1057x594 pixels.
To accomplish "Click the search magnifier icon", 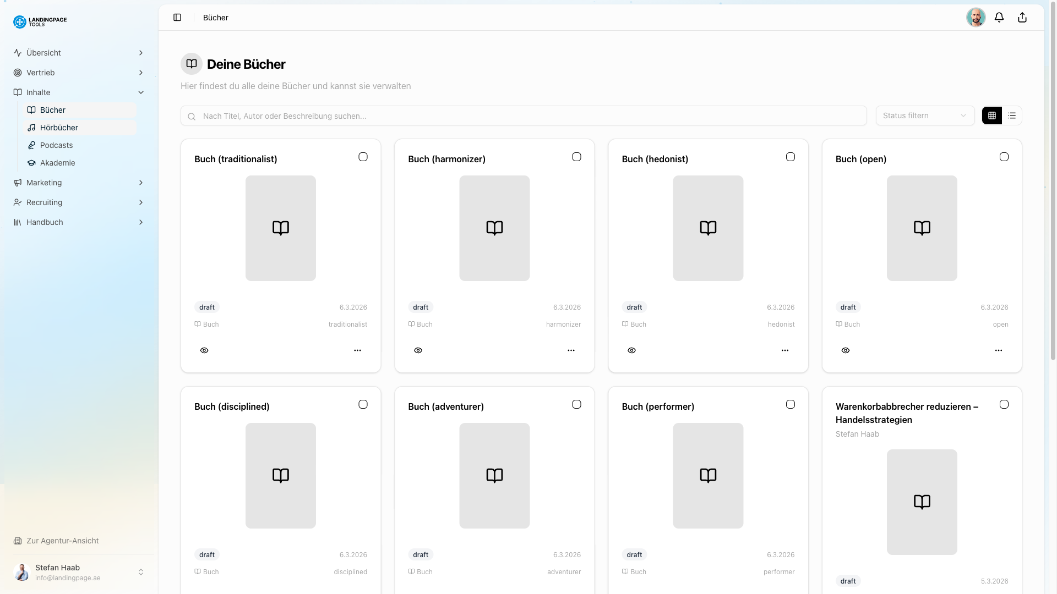I will click(192, 116).
